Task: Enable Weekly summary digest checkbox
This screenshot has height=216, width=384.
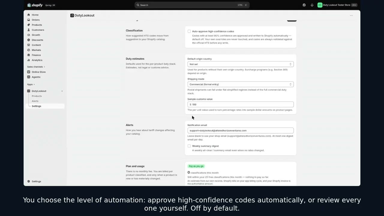Action: 189,146
